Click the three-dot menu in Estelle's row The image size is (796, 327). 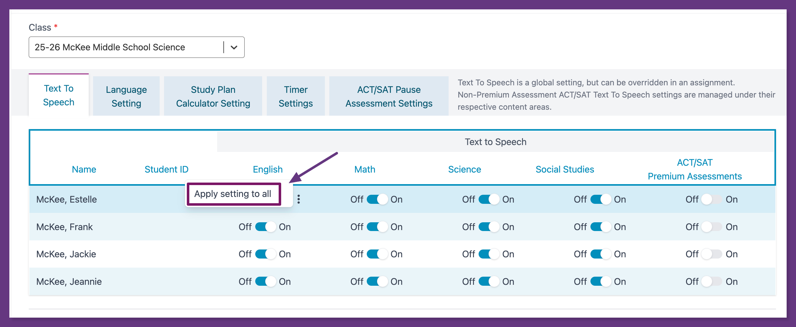pos(299,199)
